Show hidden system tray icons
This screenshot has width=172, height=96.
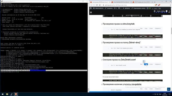pyautogui.click(x=153, y=94)
